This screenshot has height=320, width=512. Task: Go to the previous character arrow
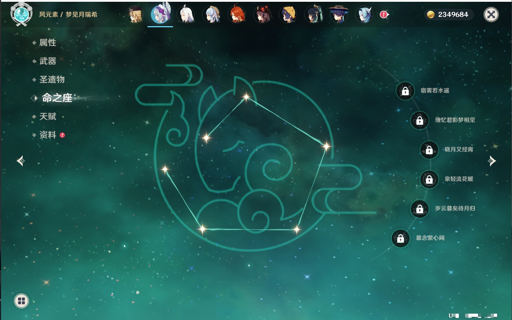tap(21, 161)
